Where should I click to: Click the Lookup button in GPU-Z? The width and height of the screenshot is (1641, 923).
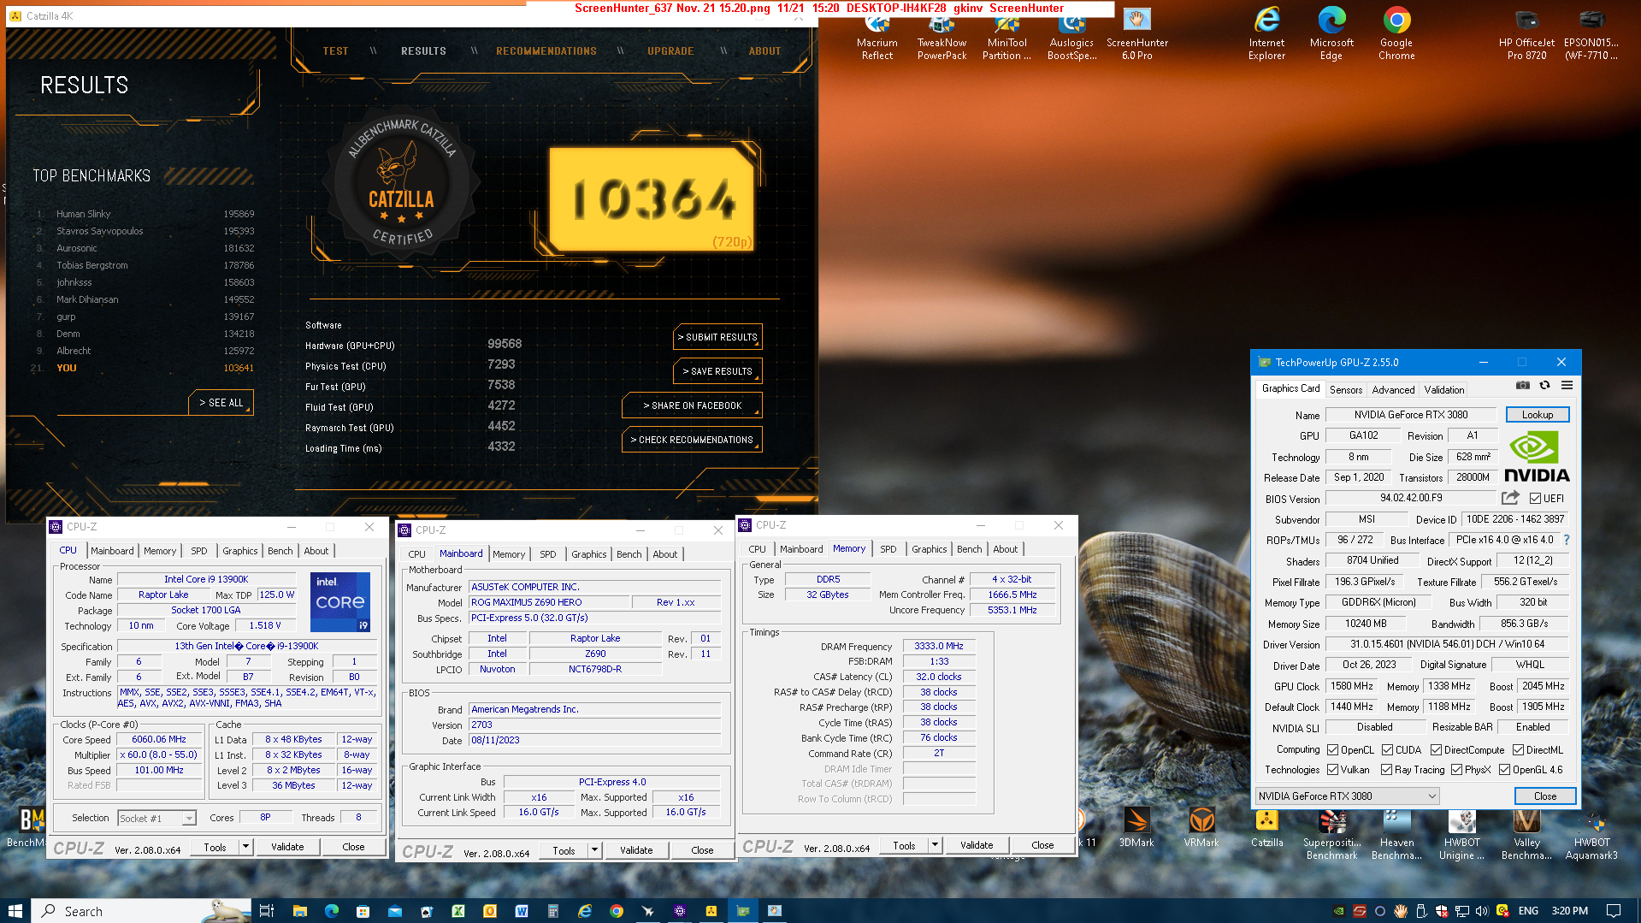click(1537, 415)
